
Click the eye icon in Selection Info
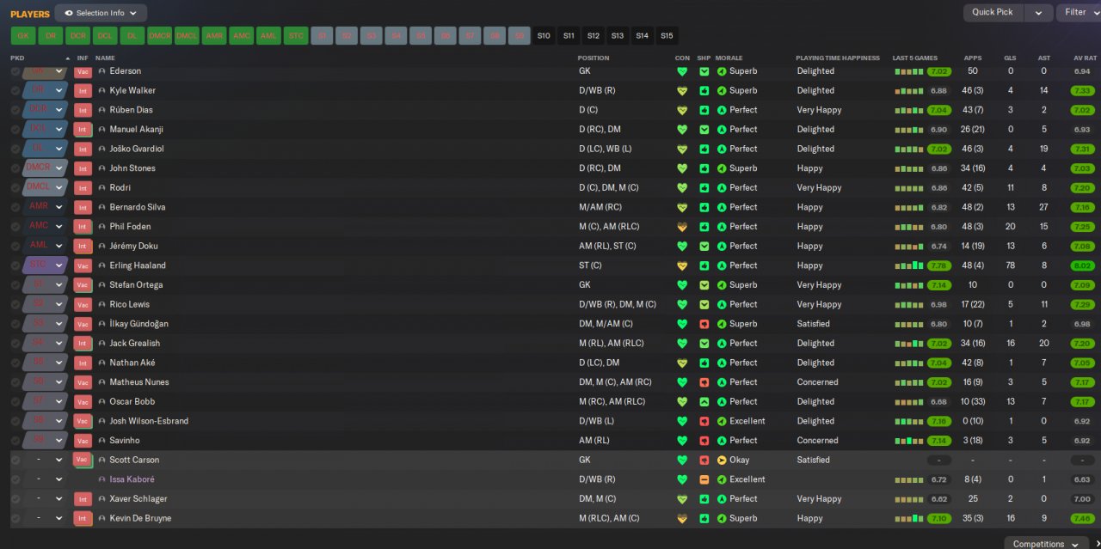[x=69, y=13]
